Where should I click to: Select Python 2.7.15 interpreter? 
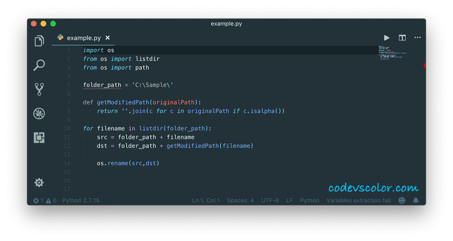coord(81,200)
